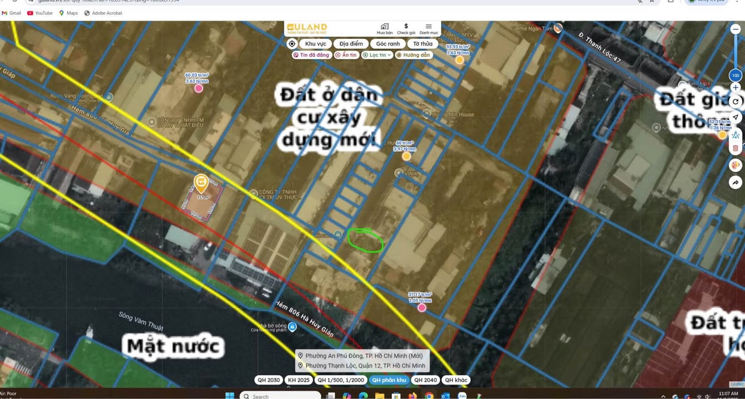Screen dimensions: 745x399
Task: Click the Hướng dẫn guide button
Action: [x=414, y=55]
